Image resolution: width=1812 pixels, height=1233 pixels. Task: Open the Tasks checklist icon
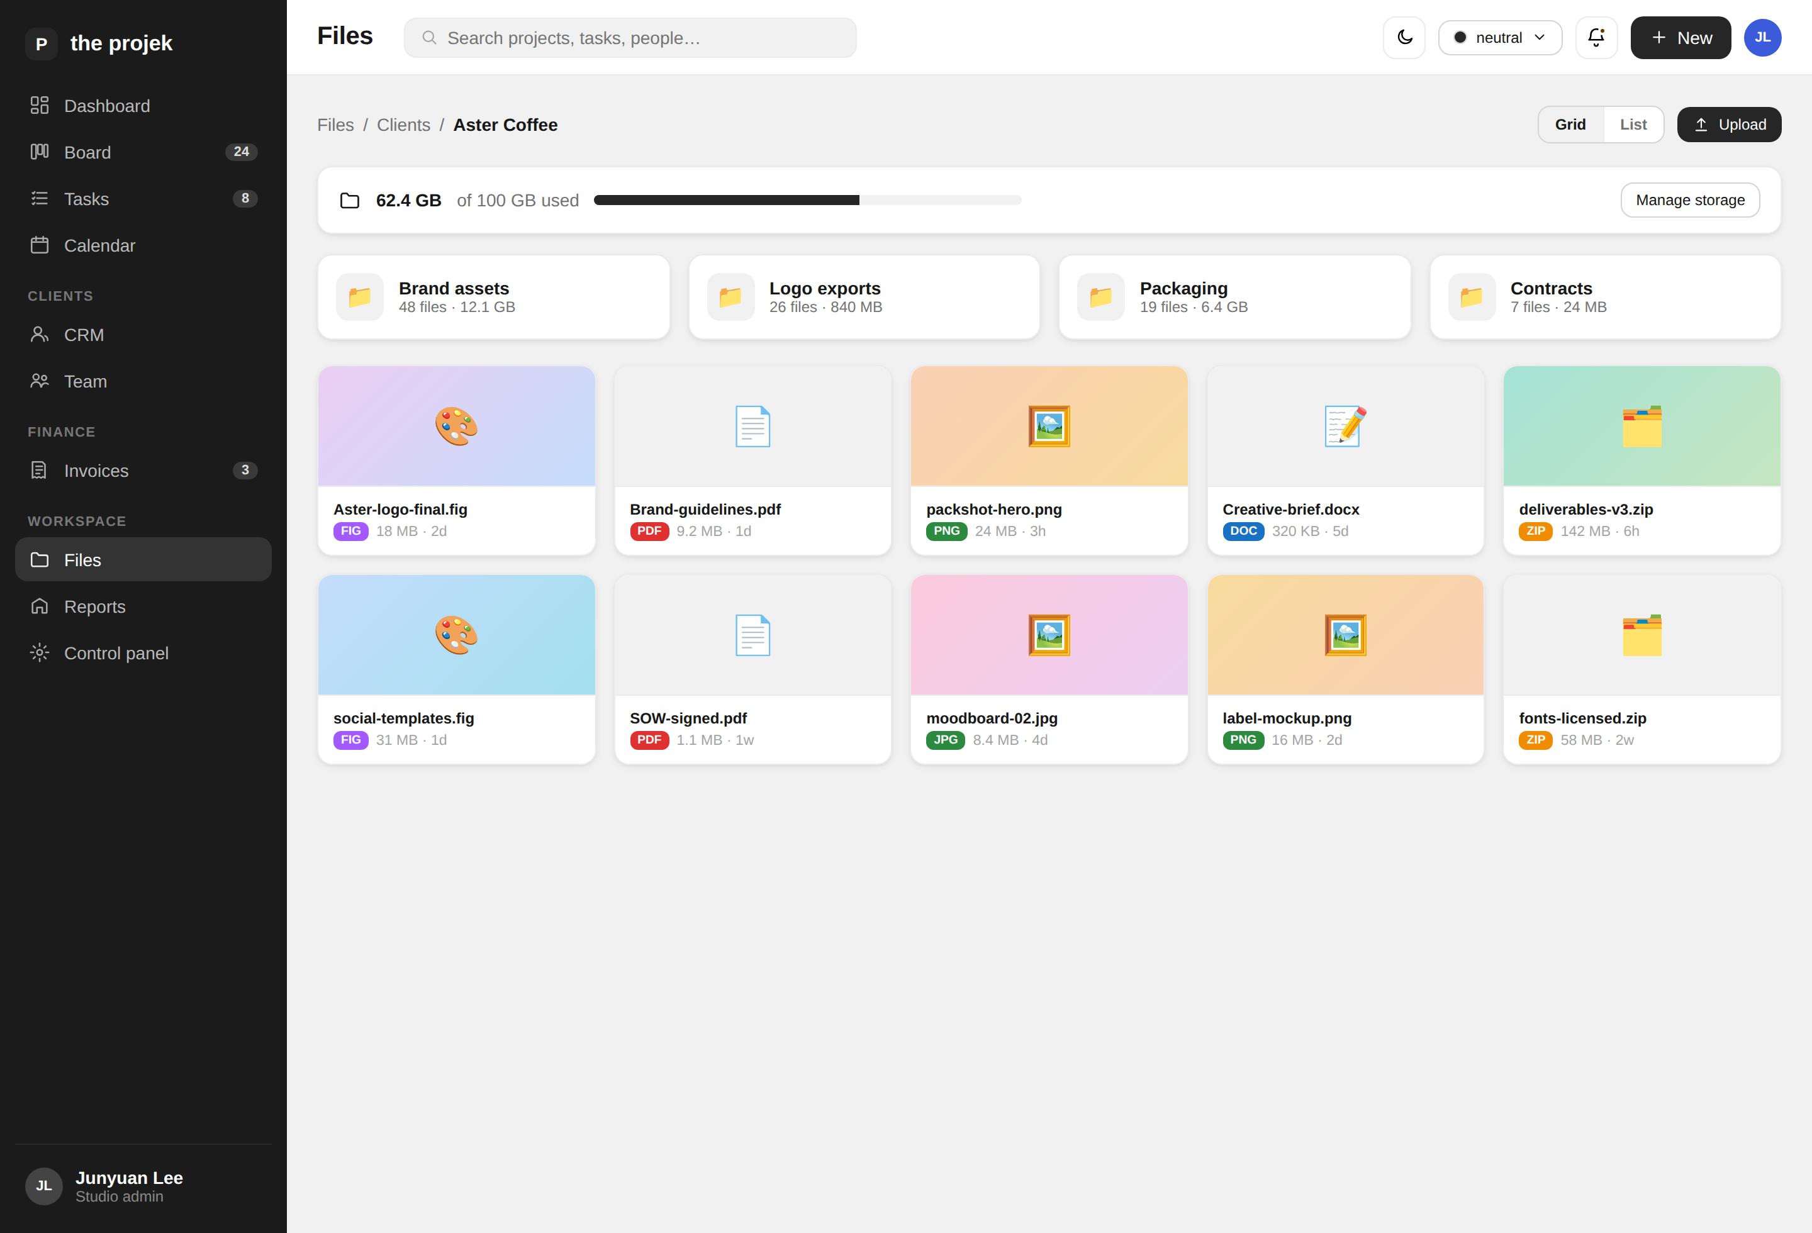[x=40, y=199]
